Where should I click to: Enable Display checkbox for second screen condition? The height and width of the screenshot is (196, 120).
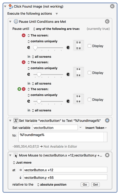(89, 73)
